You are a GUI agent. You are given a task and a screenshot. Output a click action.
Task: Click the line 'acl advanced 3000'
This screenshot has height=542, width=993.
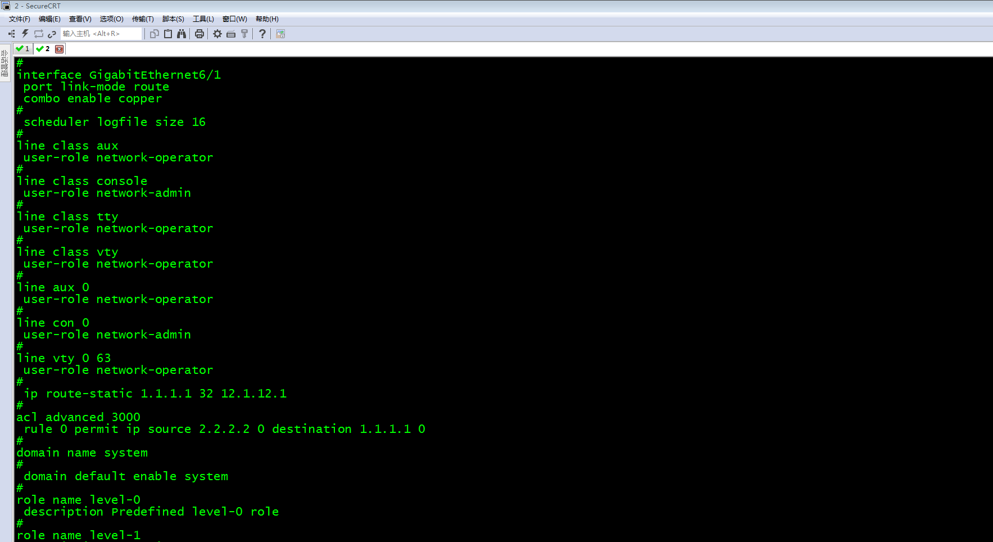[x=78, y=417]
